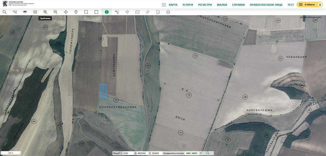Click parcel number 49 marker
326x156 pixels.
click(13, 32)
